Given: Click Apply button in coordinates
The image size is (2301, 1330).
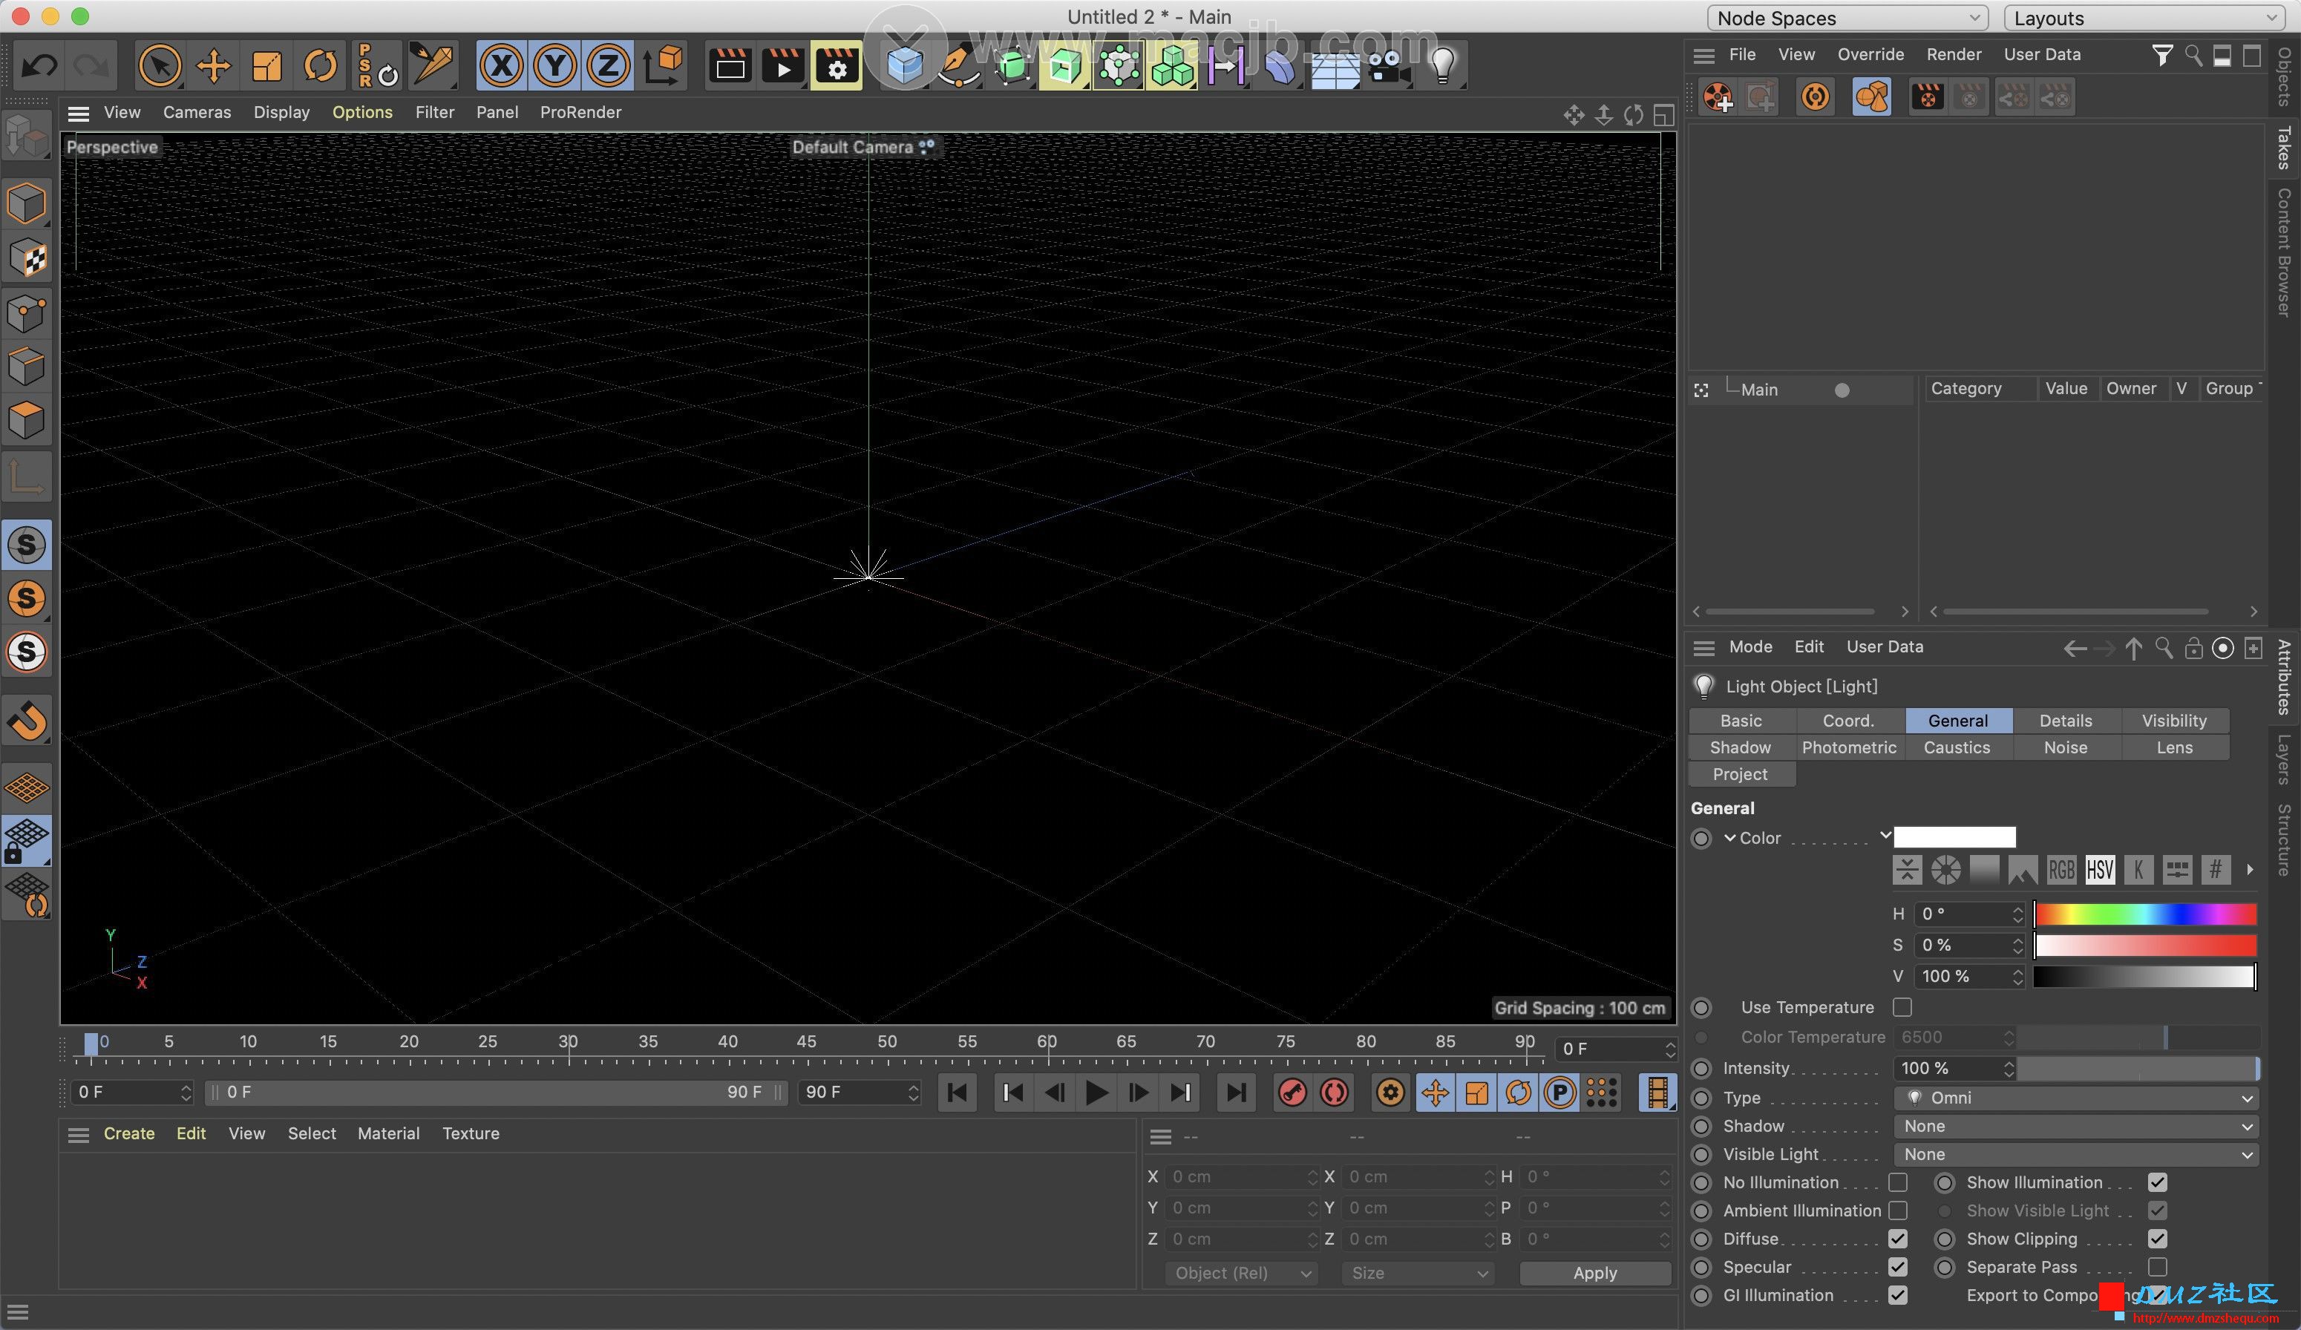Looking at the screenshot, I should point(1595,1273).
